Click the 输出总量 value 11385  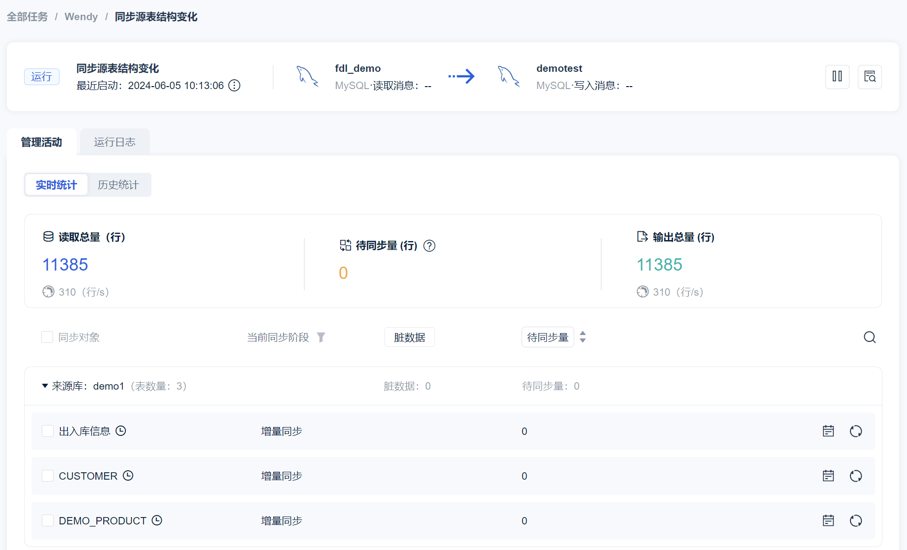(x=660, y=265)
